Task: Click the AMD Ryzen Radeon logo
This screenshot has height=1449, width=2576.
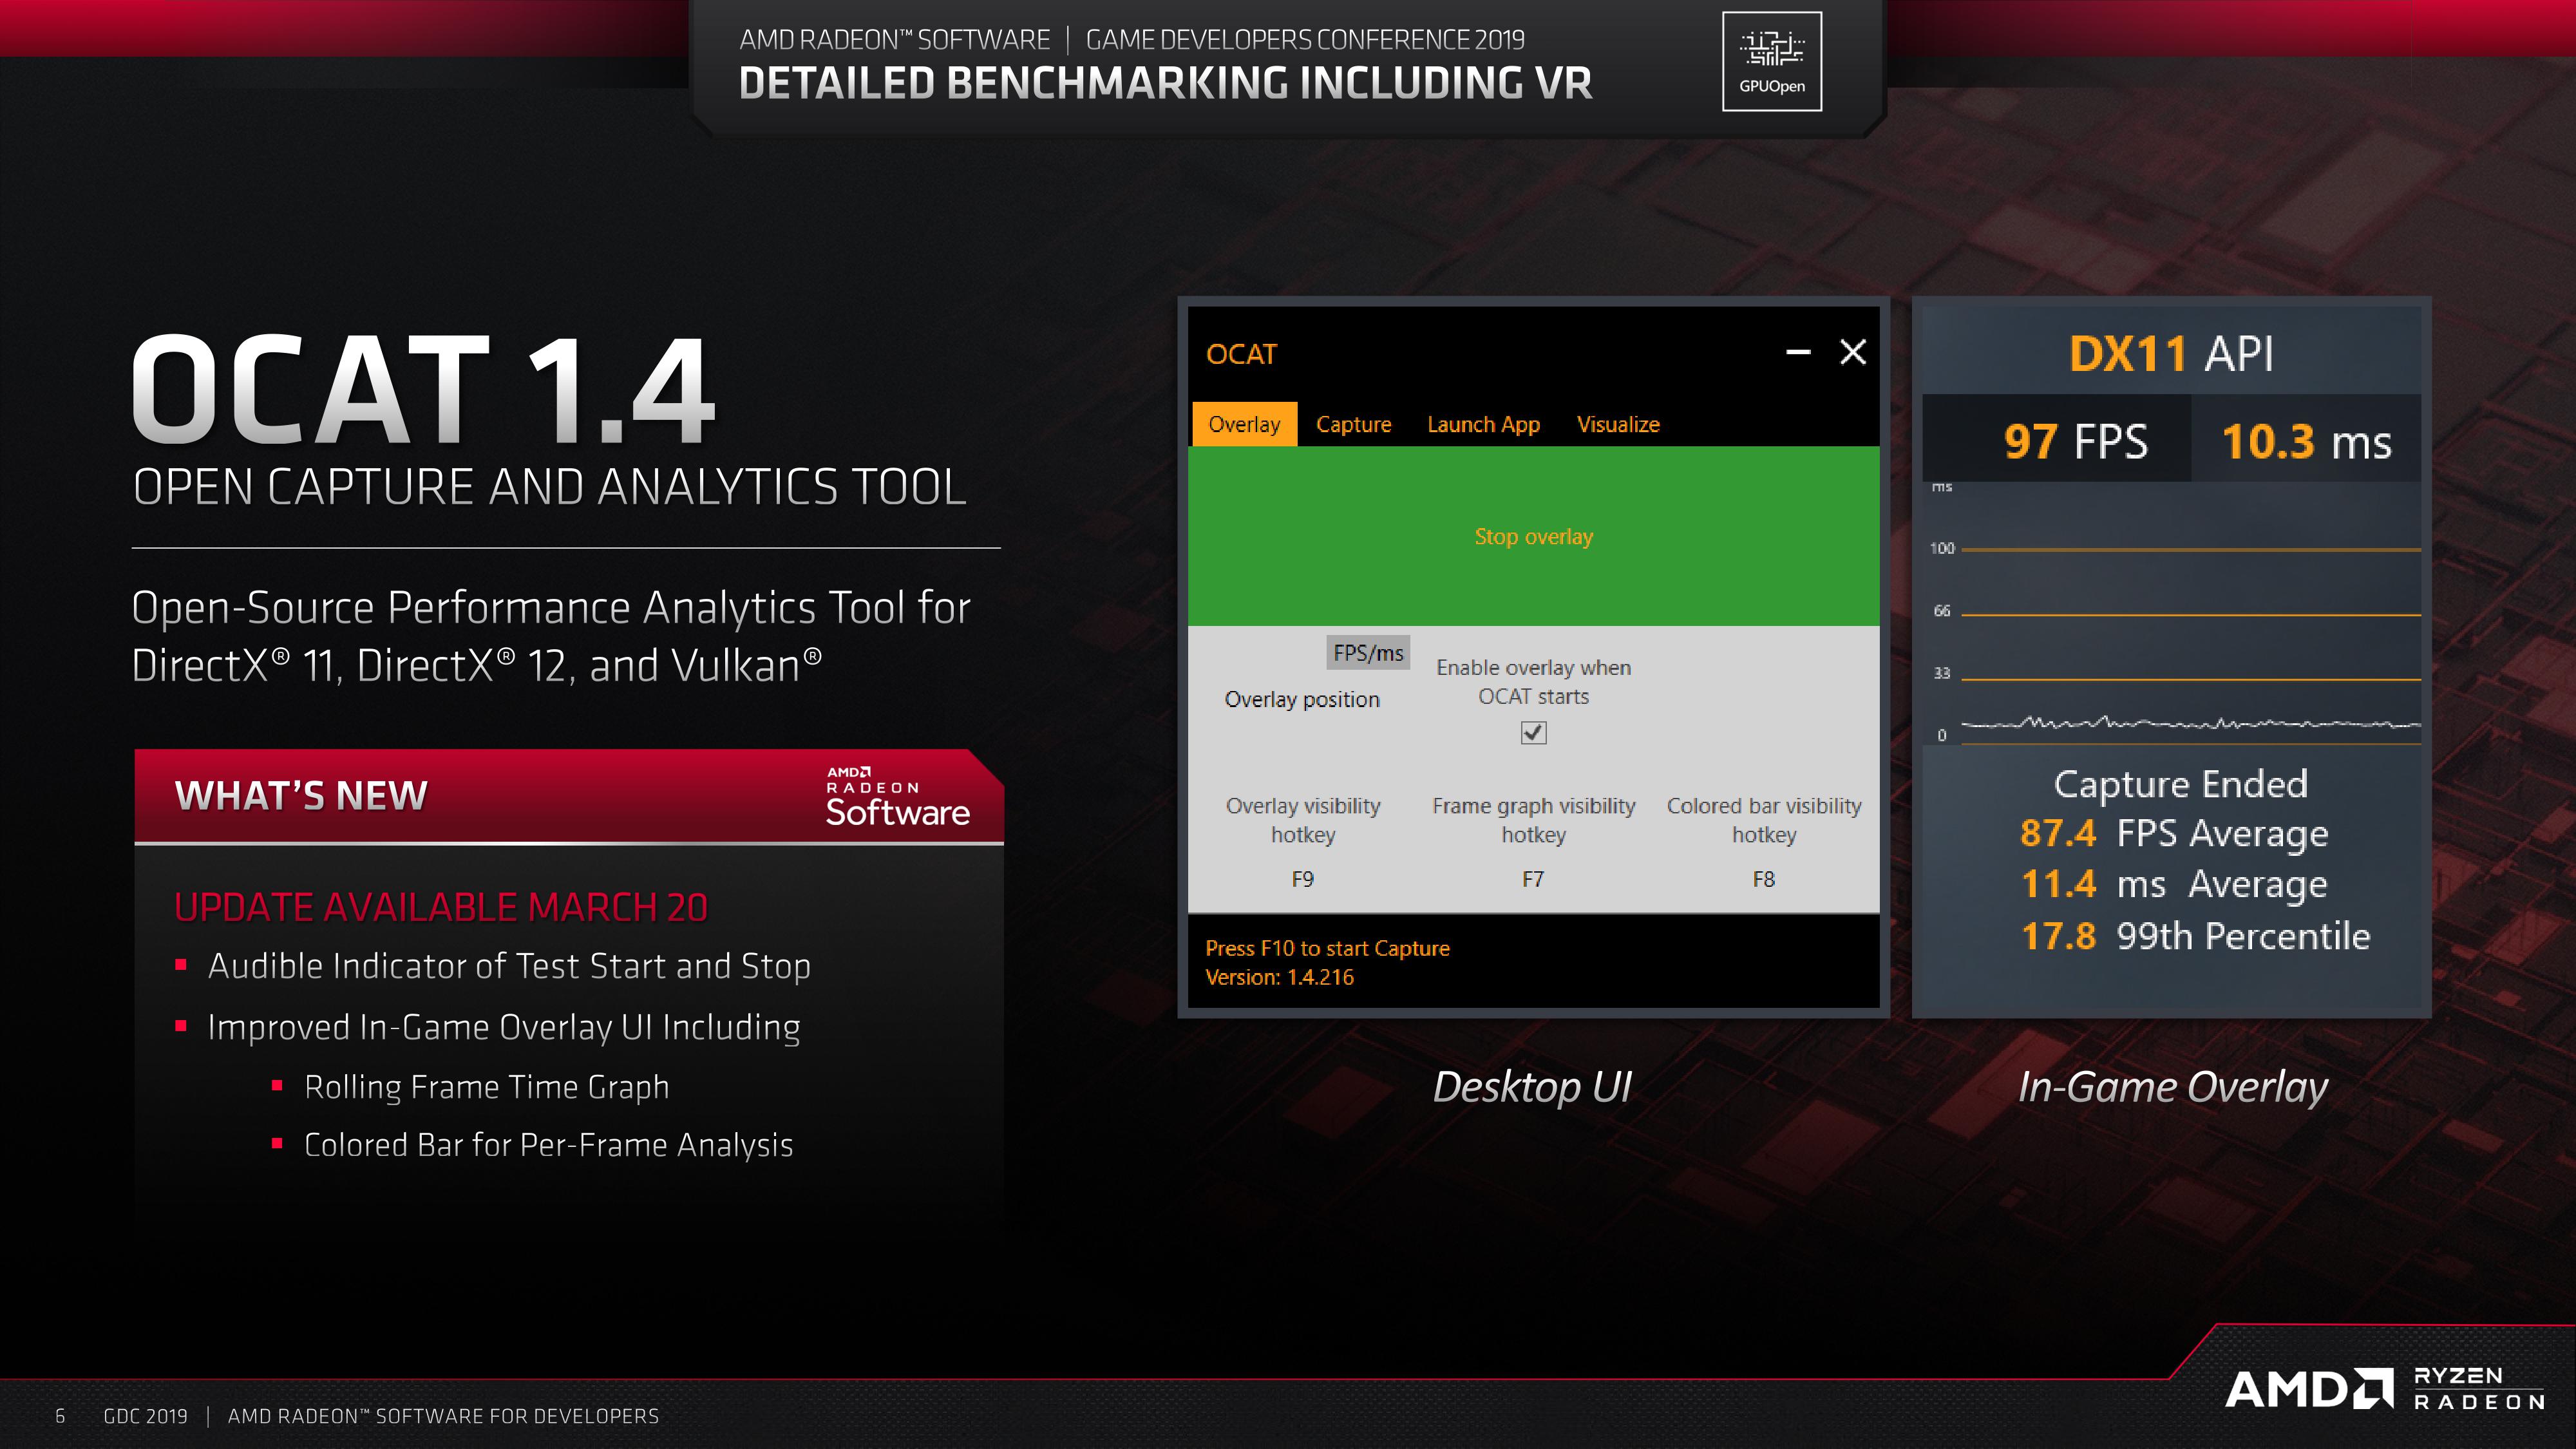Action: (2385, 1388)
